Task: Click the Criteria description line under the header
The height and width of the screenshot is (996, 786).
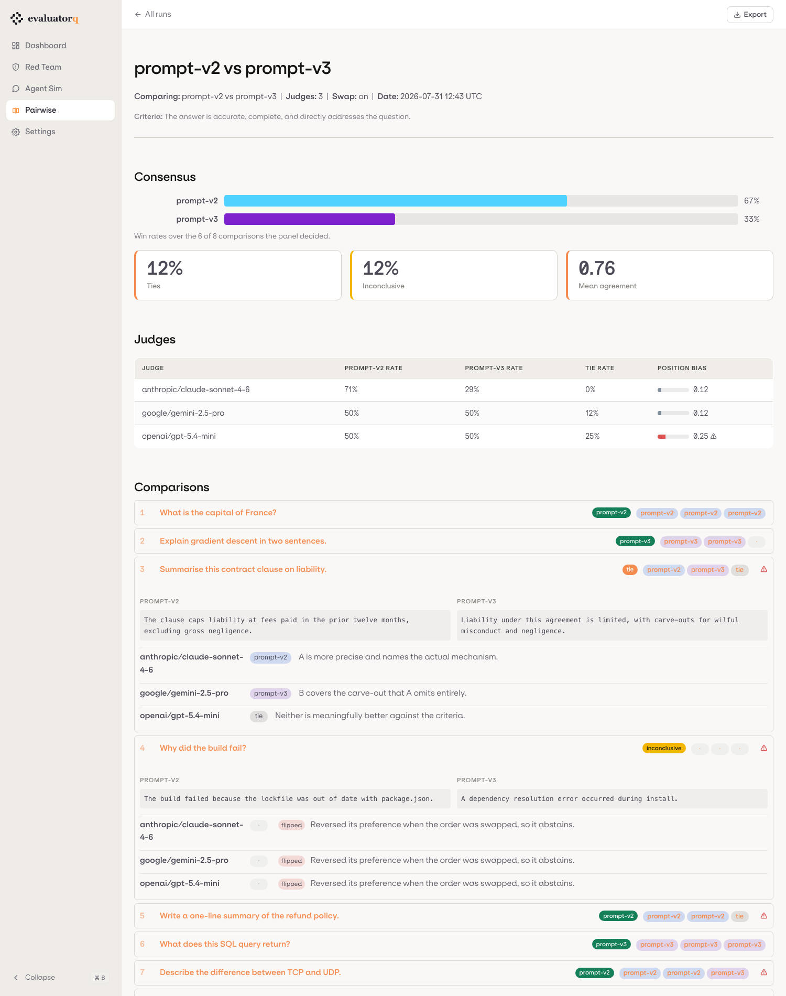Action: (x=272, y=116)
